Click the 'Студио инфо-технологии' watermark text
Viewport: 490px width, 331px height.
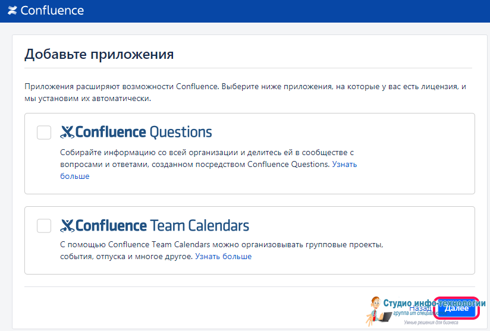click(434, 302)
